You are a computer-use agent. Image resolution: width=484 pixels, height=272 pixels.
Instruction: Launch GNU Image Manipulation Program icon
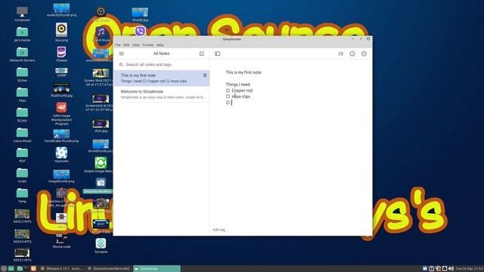(61, 113)
